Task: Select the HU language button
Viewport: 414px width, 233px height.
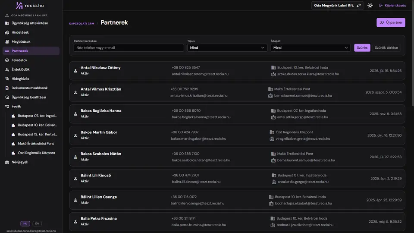Action: click(25, 224)
